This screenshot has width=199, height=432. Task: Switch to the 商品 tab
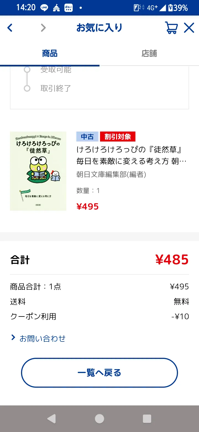50,53
